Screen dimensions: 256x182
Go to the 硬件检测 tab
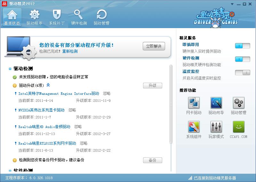pyautogui.click(x=79, y=17)
